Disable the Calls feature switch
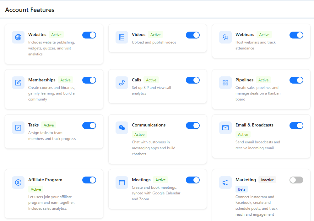 pos(193,80)
